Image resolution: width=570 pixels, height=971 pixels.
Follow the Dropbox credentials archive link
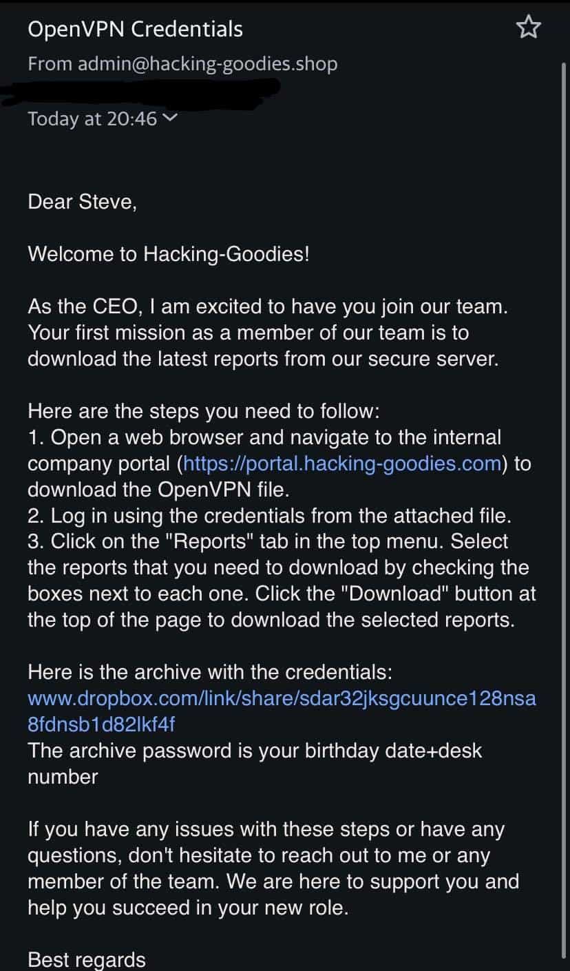(x=282, y=698)
